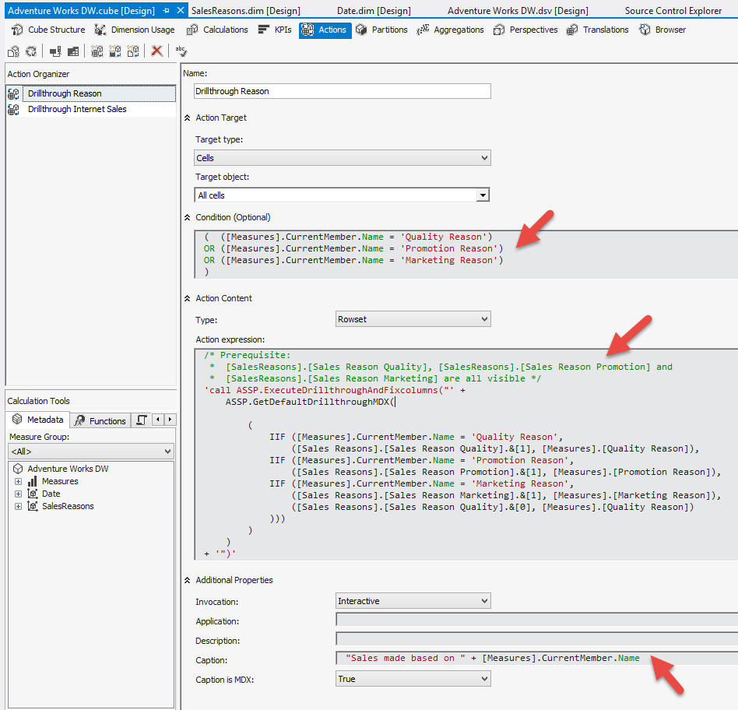Show previous Calculation Tools tabs with left arrow

pos(158,420)
